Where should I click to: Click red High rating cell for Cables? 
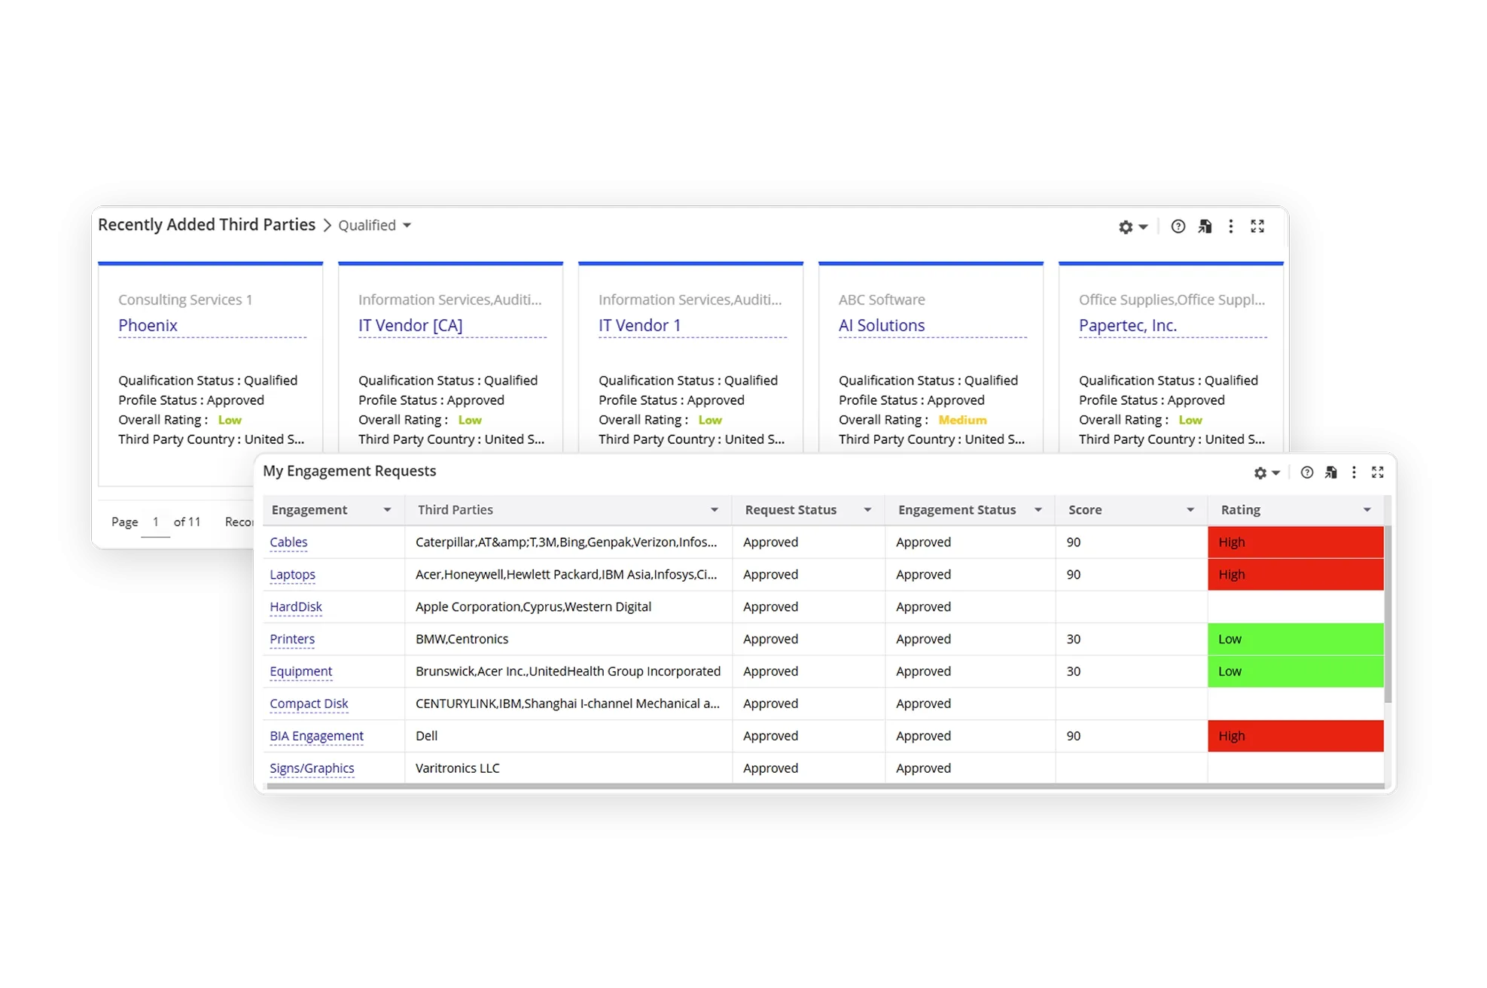[1295, 542]
